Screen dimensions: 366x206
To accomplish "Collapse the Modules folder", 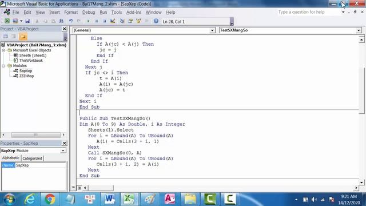I will (x=3, y=66).
